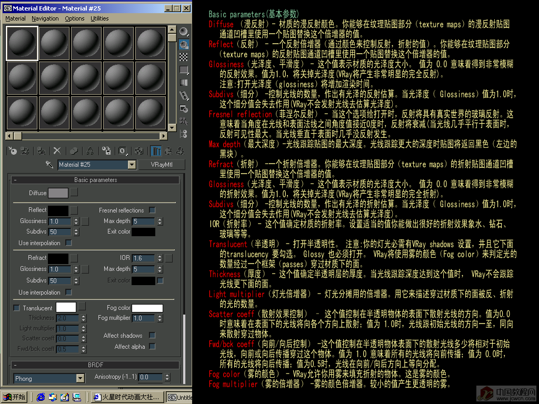
Task: Click Go Forward to Sibling icon
Action: [180, 151]
